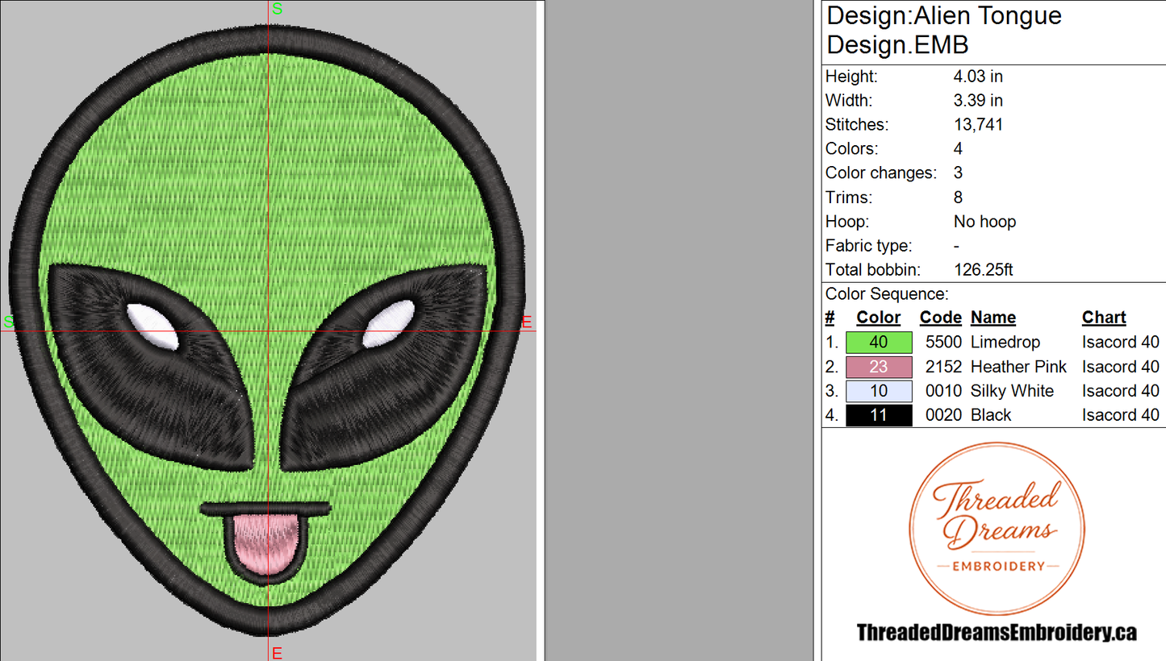The width and height of the screenshot is (1166, 661).
Task: Click the Color changes value 3
Action: (958, 173)
